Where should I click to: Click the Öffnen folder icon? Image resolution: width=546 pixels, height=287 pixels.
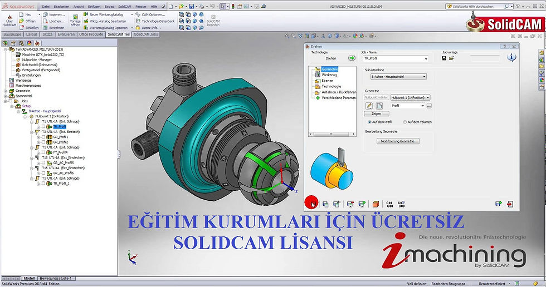[x=21, y=21]
